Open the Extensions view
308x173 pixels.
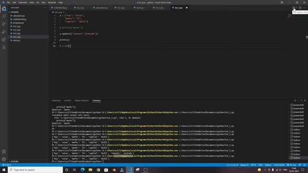[4, 39]
